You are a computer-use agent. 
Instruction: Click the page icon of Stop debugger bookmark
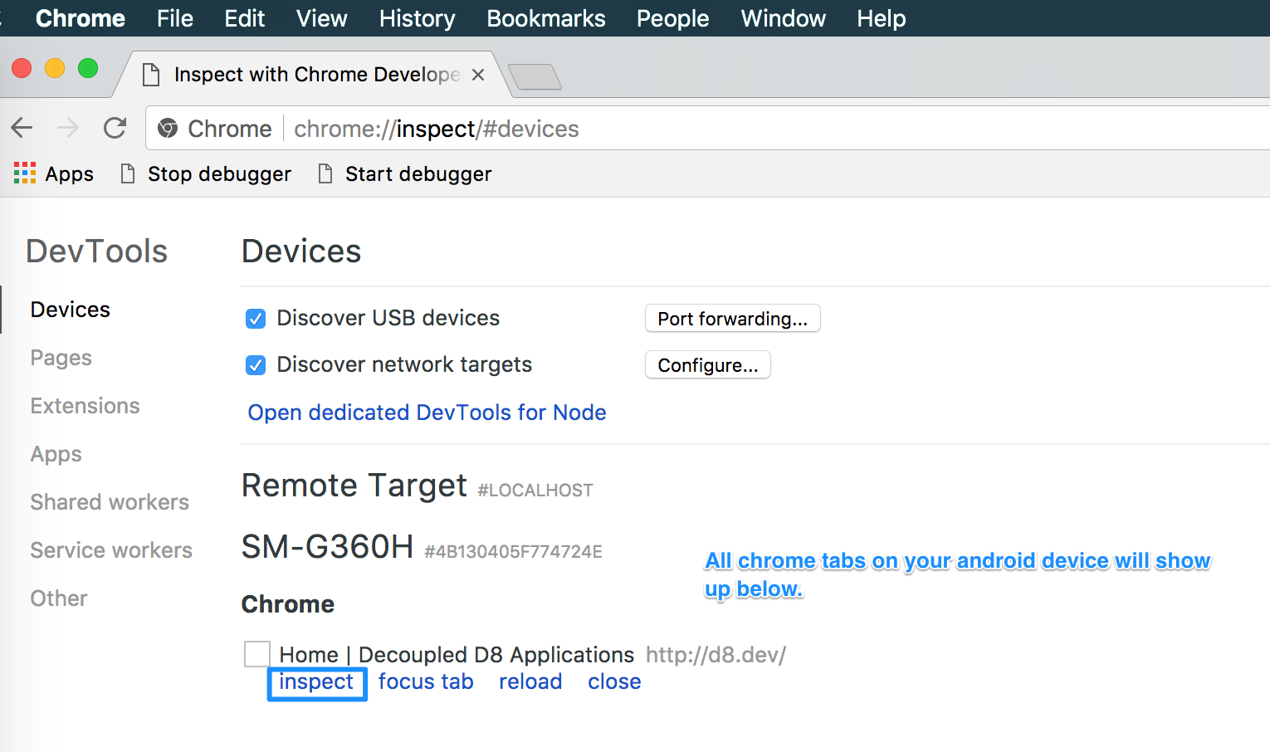point(128,173)
